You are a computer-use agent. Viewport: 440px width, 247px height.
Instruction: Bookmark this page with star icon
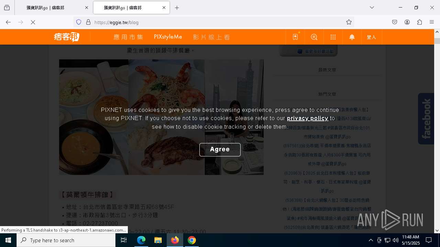tap(349, 22)
